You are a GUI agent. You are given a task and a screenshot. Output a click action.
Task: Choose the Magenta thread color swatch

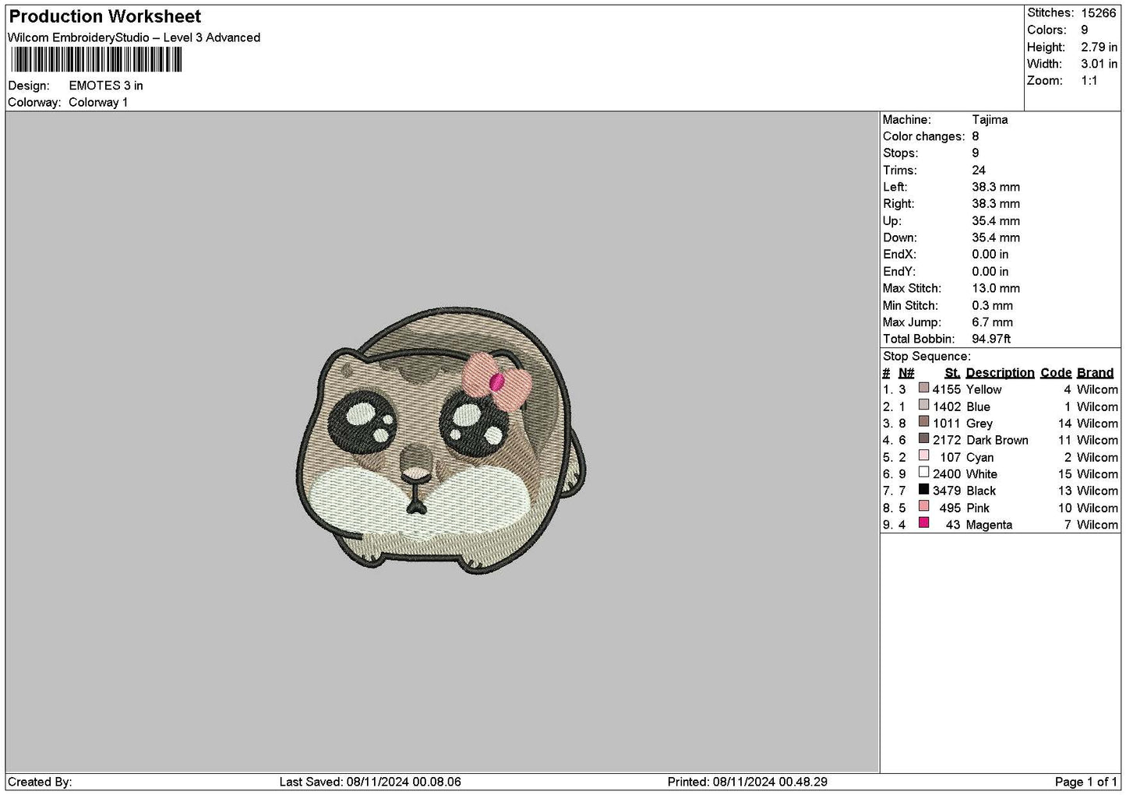923,524
